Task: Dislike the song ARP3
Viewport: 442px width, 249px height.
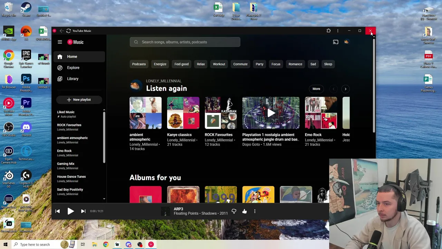Action: click(x=234, y=211)
